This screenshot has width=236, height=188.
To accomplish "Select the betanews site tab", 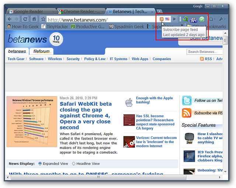I will (17, 51).
